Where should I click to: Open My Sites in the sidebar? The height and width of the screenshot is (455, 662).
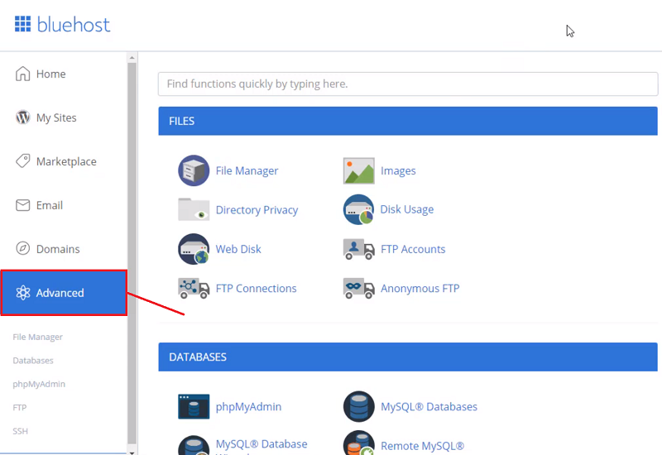pos(55,118)
